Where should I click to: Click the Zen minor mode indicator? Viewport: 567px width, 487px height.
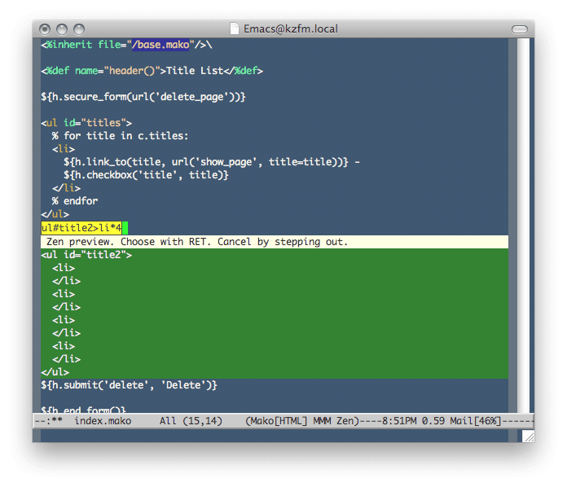click(x=345, y=421)
